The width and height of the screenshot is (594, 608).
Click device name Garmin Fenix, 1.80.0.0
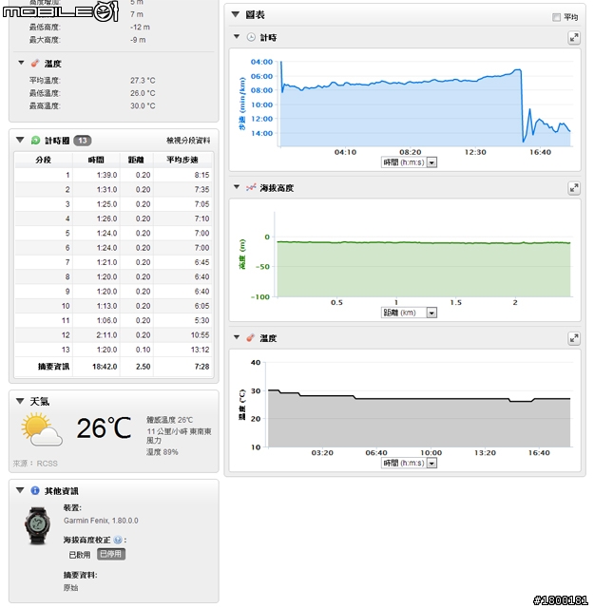click(x=101, y=521)
